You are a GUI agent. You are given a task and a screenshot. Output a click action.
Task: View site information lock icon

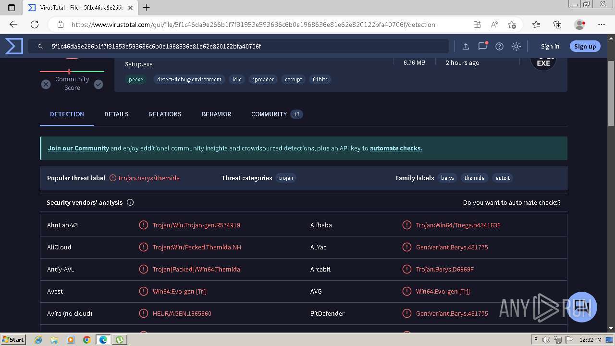(61, 25)
